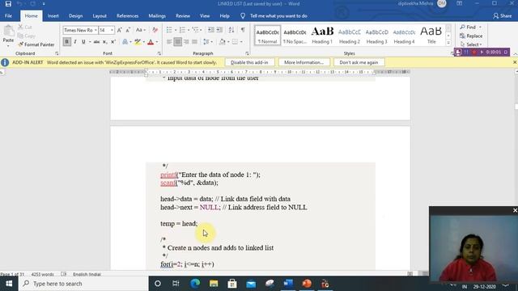Screen dimensions: 518x291
Task: Open Microsoft Edge from taskbar
Action: point(195,284)
